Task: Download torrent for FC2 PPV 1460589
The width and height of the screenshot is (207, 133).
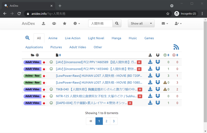Action: [150, 62]
